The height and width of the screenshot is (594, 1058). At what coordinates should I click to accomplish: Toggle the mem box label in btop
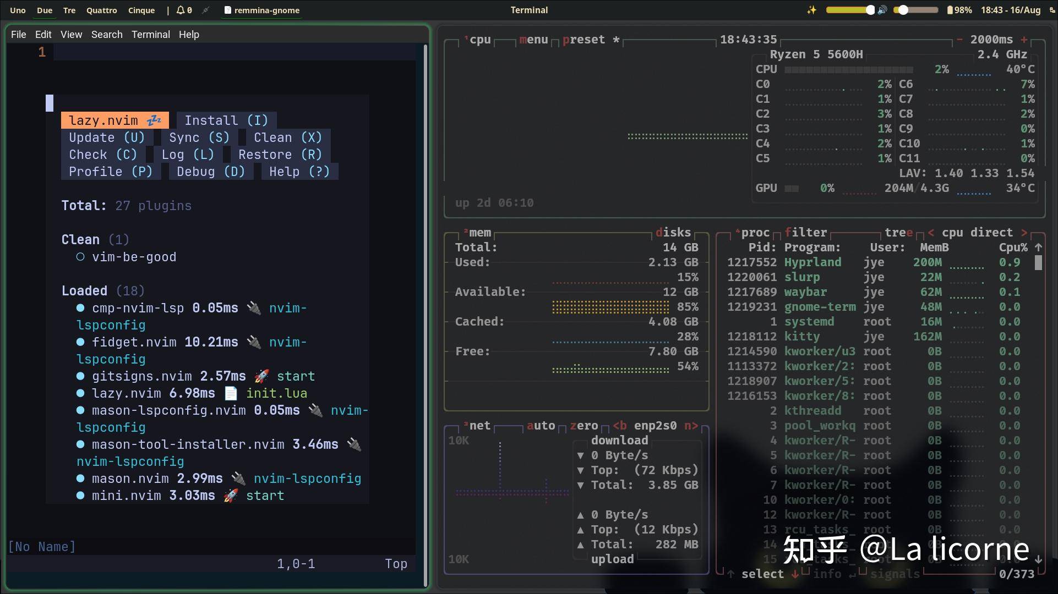[x=478, y=233]
